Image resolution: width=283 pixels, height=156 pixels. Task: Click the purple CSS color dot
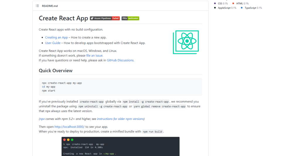click(x=215, y=4)
